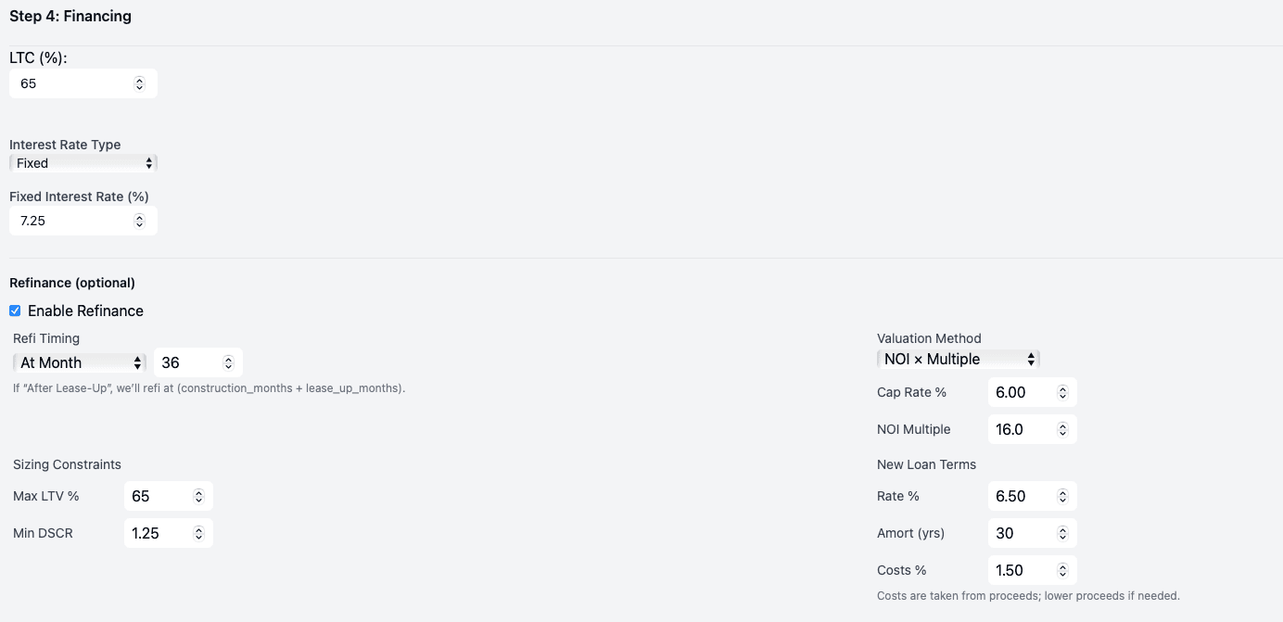The image size is (1283, 622).
Task: Click the LTC (%) spinner arrows
Action: point(139,83)
